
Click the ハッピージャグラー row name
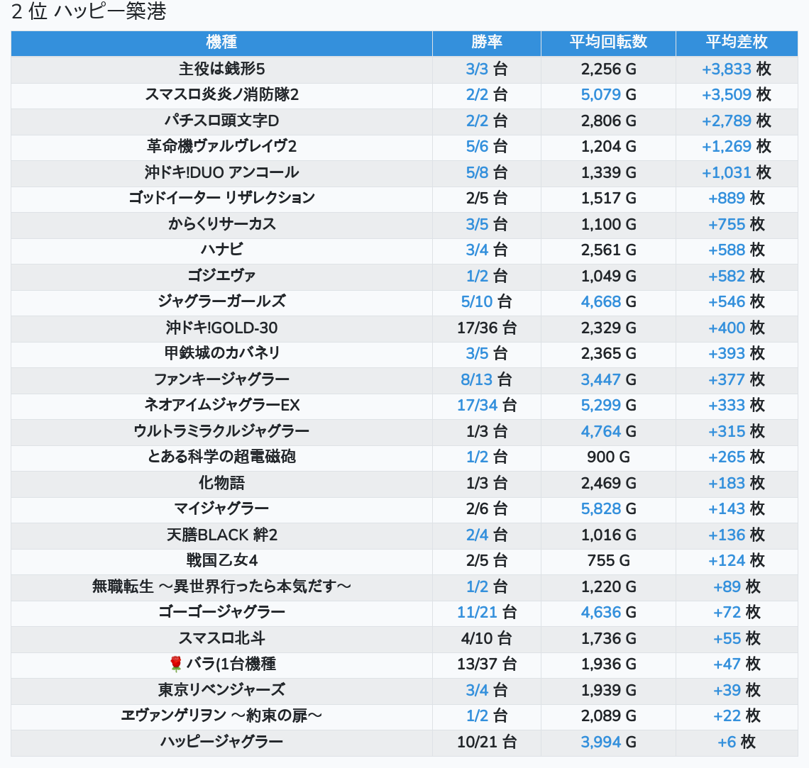(221, 742)
